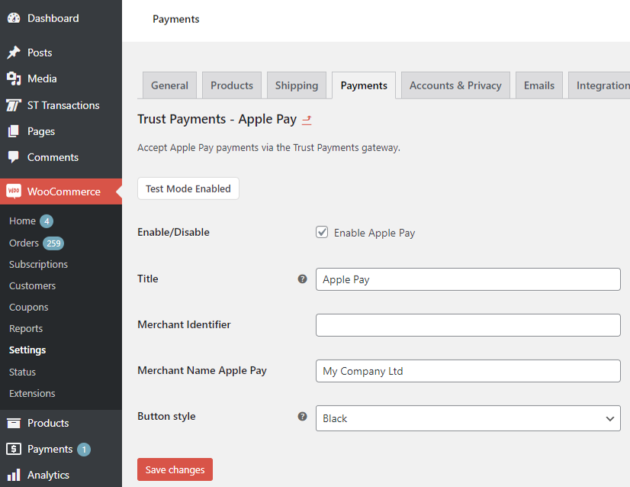Click the Title help tooltip icon
The width and height of the screenshot is (630, 487).
click(x=302, y=279)
